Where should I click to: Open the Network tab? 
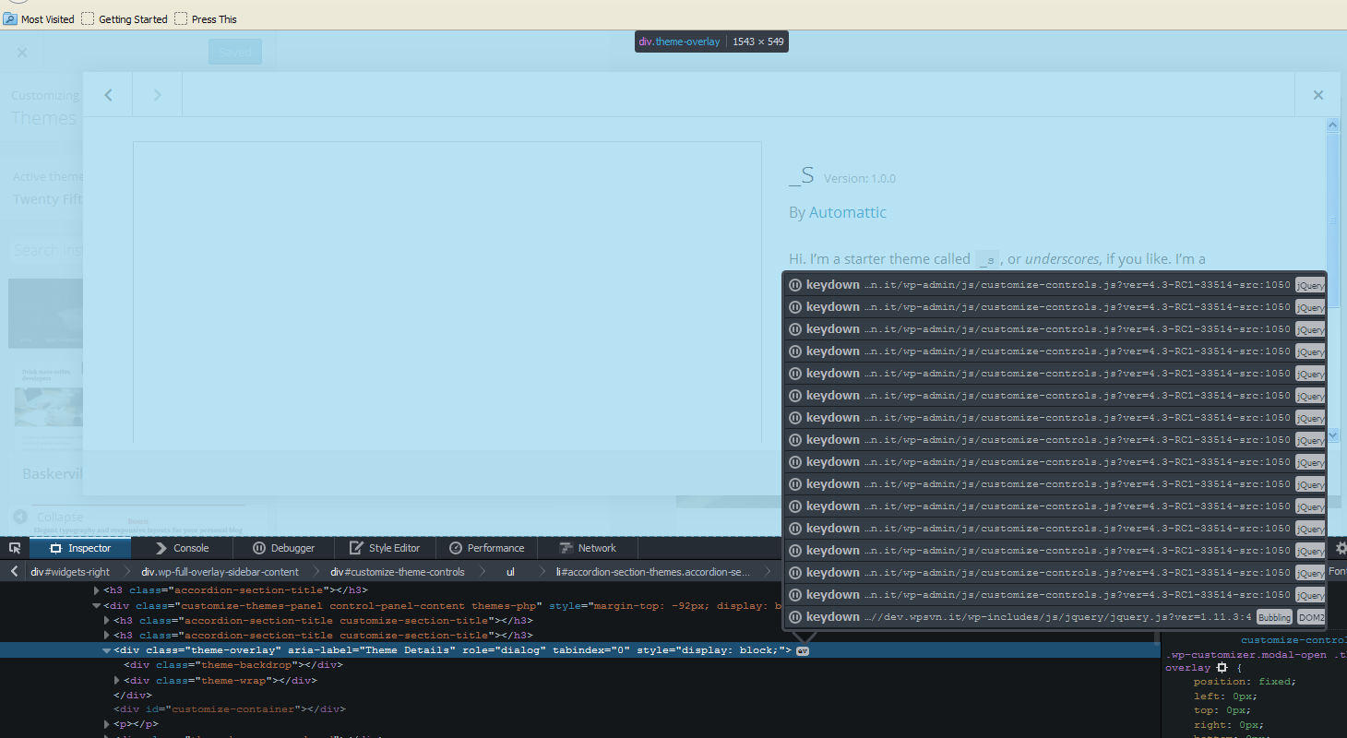tap(588, 548)
